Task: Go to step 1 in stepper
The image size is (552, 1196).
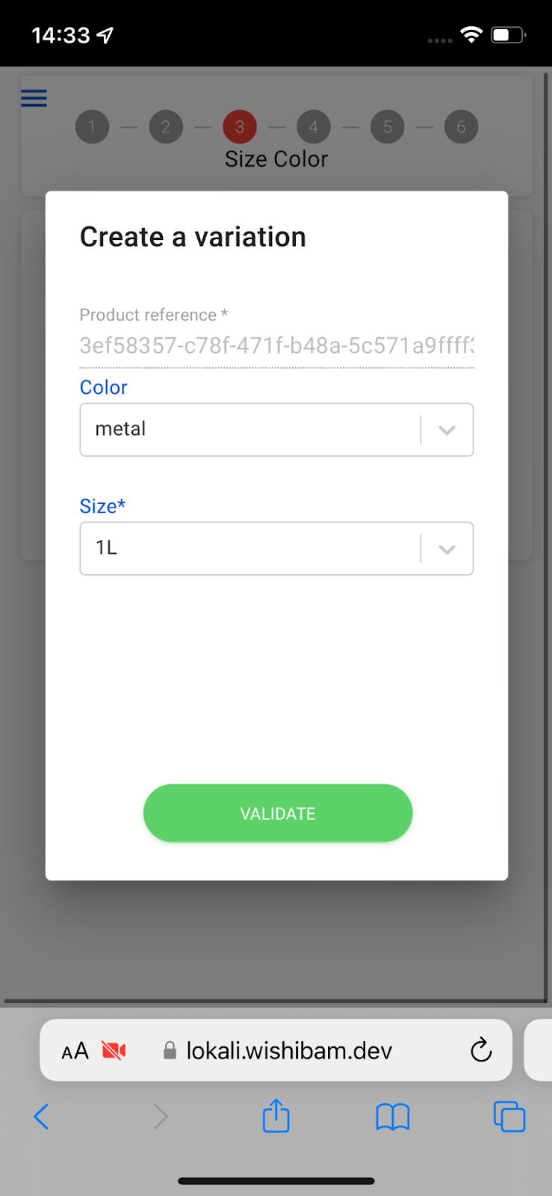Action: pos(92,127)
